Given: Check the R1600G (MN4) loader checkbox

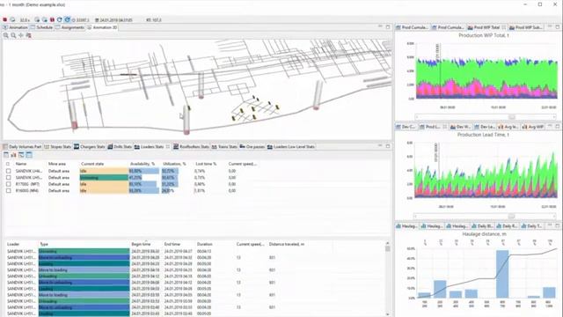Looking at the screenshot, I should point(8,190).
